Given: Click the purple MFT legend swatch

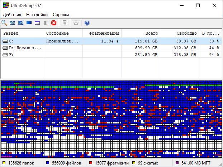Looking at the screenshot, I should coord(177,163).
